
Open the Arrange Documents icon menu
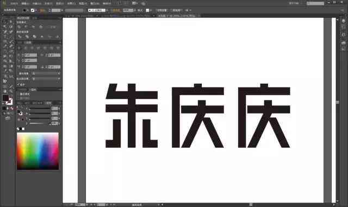coord(134,3)
